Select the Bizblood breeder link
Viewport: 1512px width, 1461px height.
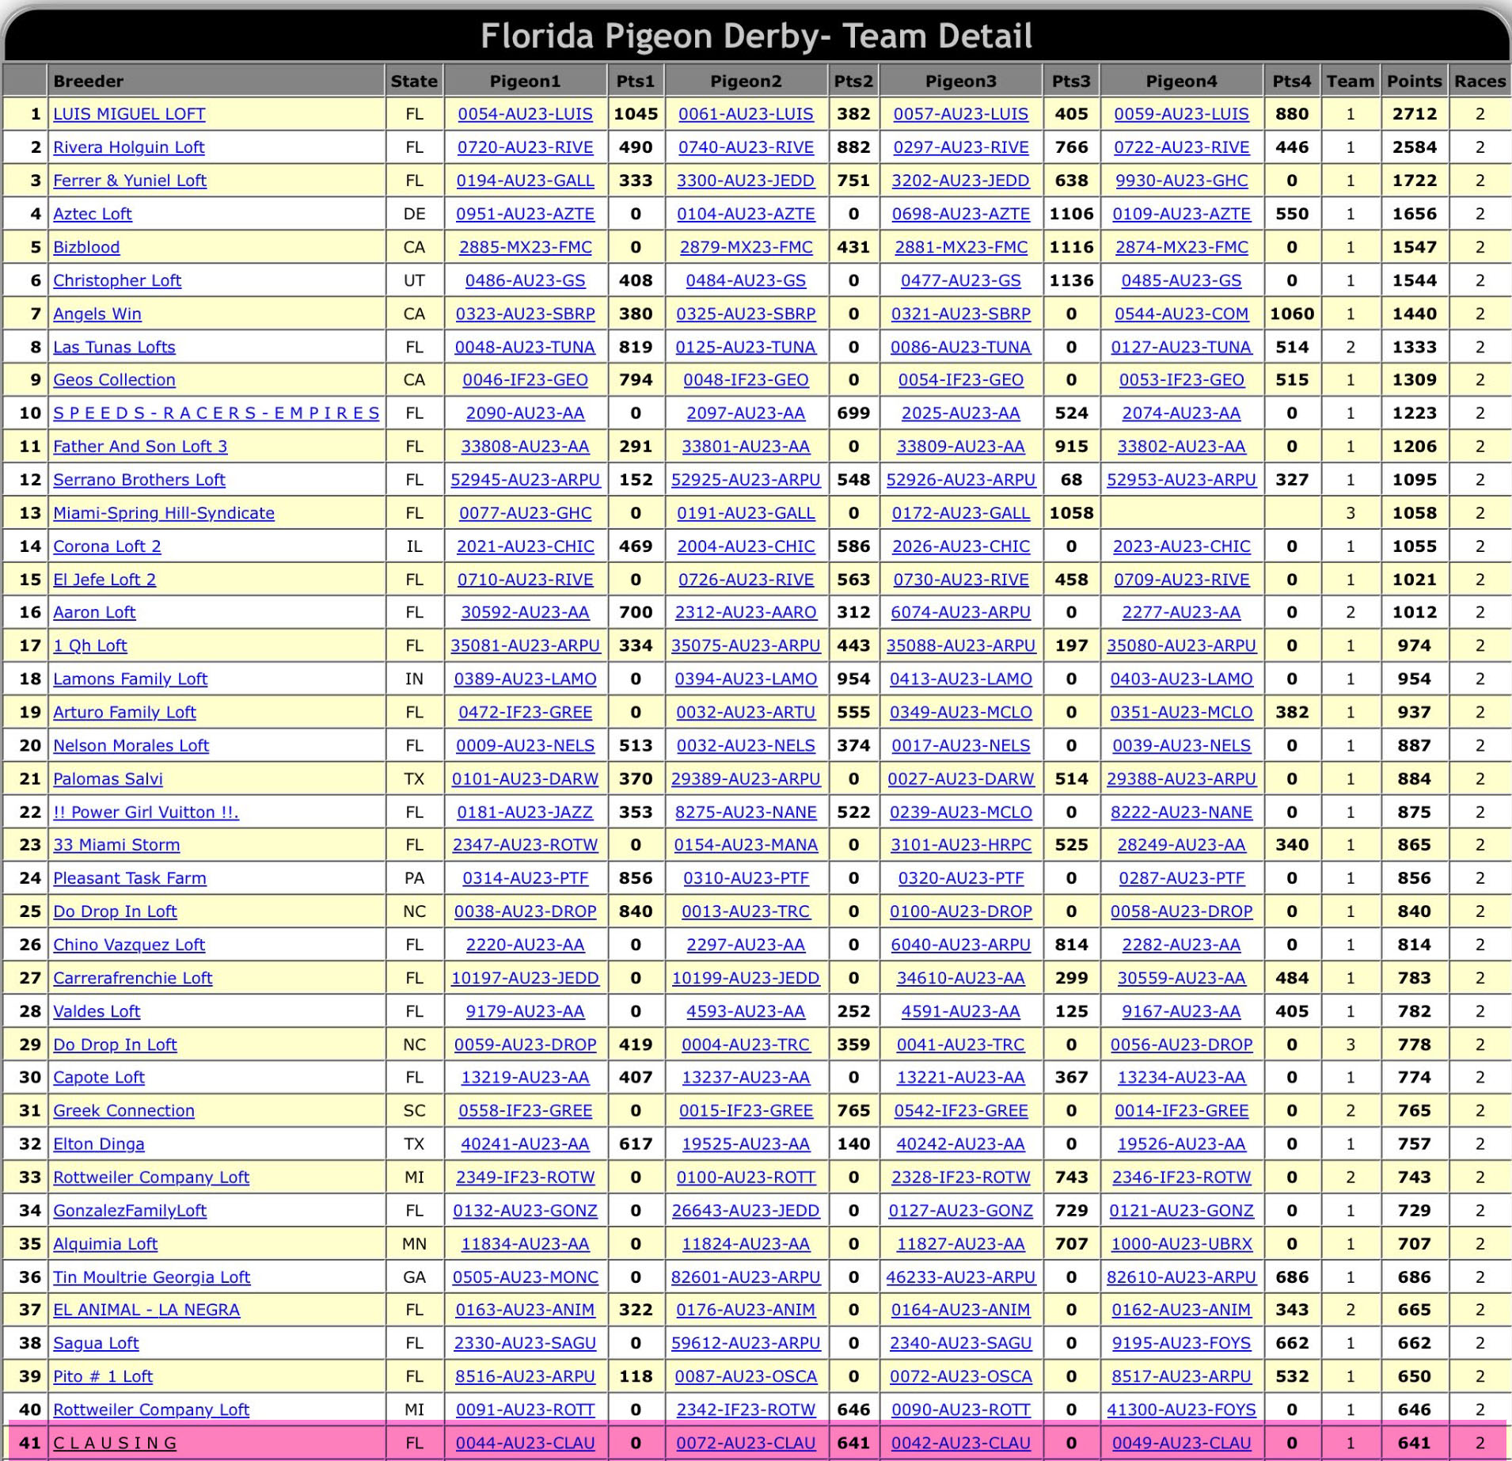[x=86, y=247]
